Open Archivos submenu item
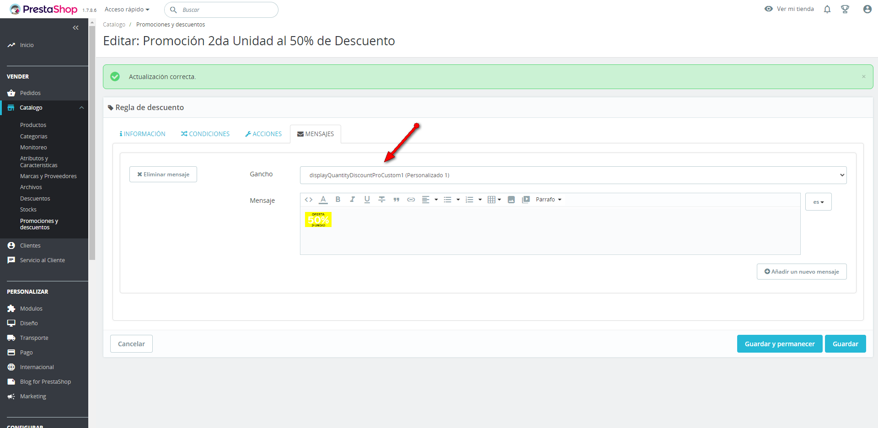This screenshot has height=428, width=878. pos(31,187)
